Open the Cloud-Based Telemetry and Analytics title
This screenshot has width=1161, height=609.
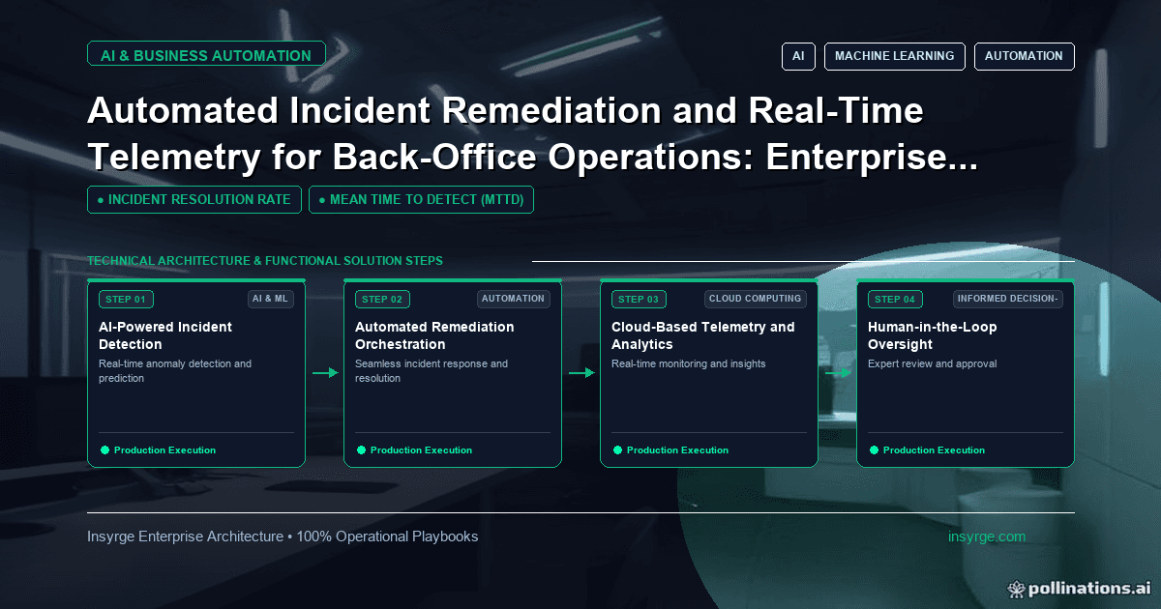(x=702, y=335)
